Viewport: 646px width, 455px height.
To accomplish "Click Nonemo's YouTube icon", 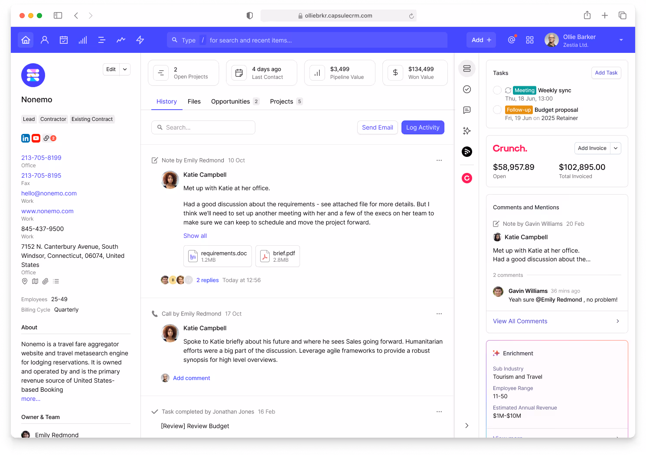I will [36, 138].
